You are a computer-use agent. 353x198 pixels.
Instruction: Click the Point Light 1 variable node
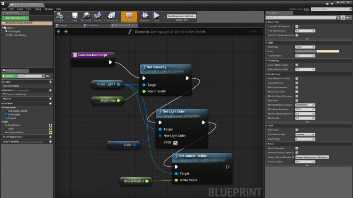click(107, 84)
